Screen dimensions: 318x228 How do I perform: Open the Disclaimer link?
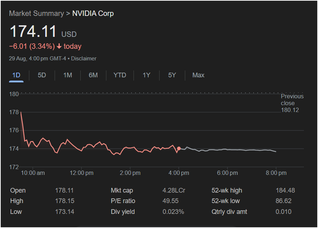point(84,58)
